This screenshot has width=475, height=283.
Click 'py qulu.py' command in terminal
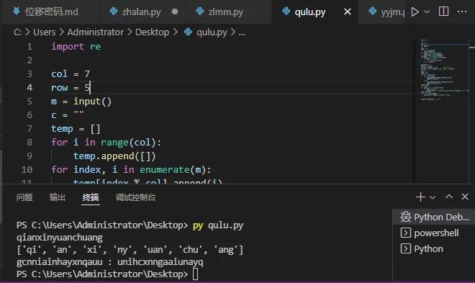tap(218, 225)
